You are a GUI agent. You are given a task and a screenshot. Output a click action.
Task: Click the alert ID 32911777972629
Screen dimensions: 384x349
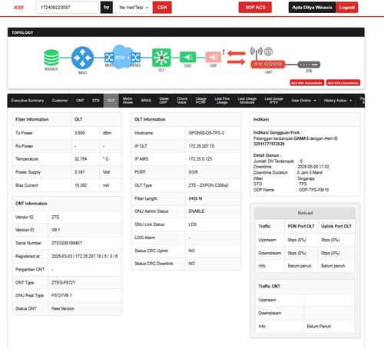click(269, 144)
